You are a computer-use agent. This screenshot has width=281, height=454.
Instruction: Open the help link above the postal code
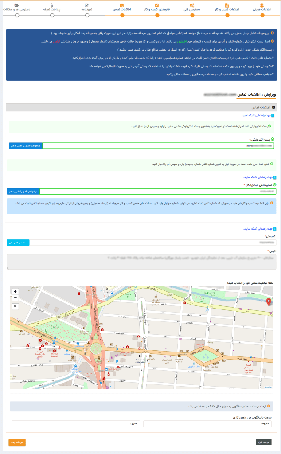[258, 229]
